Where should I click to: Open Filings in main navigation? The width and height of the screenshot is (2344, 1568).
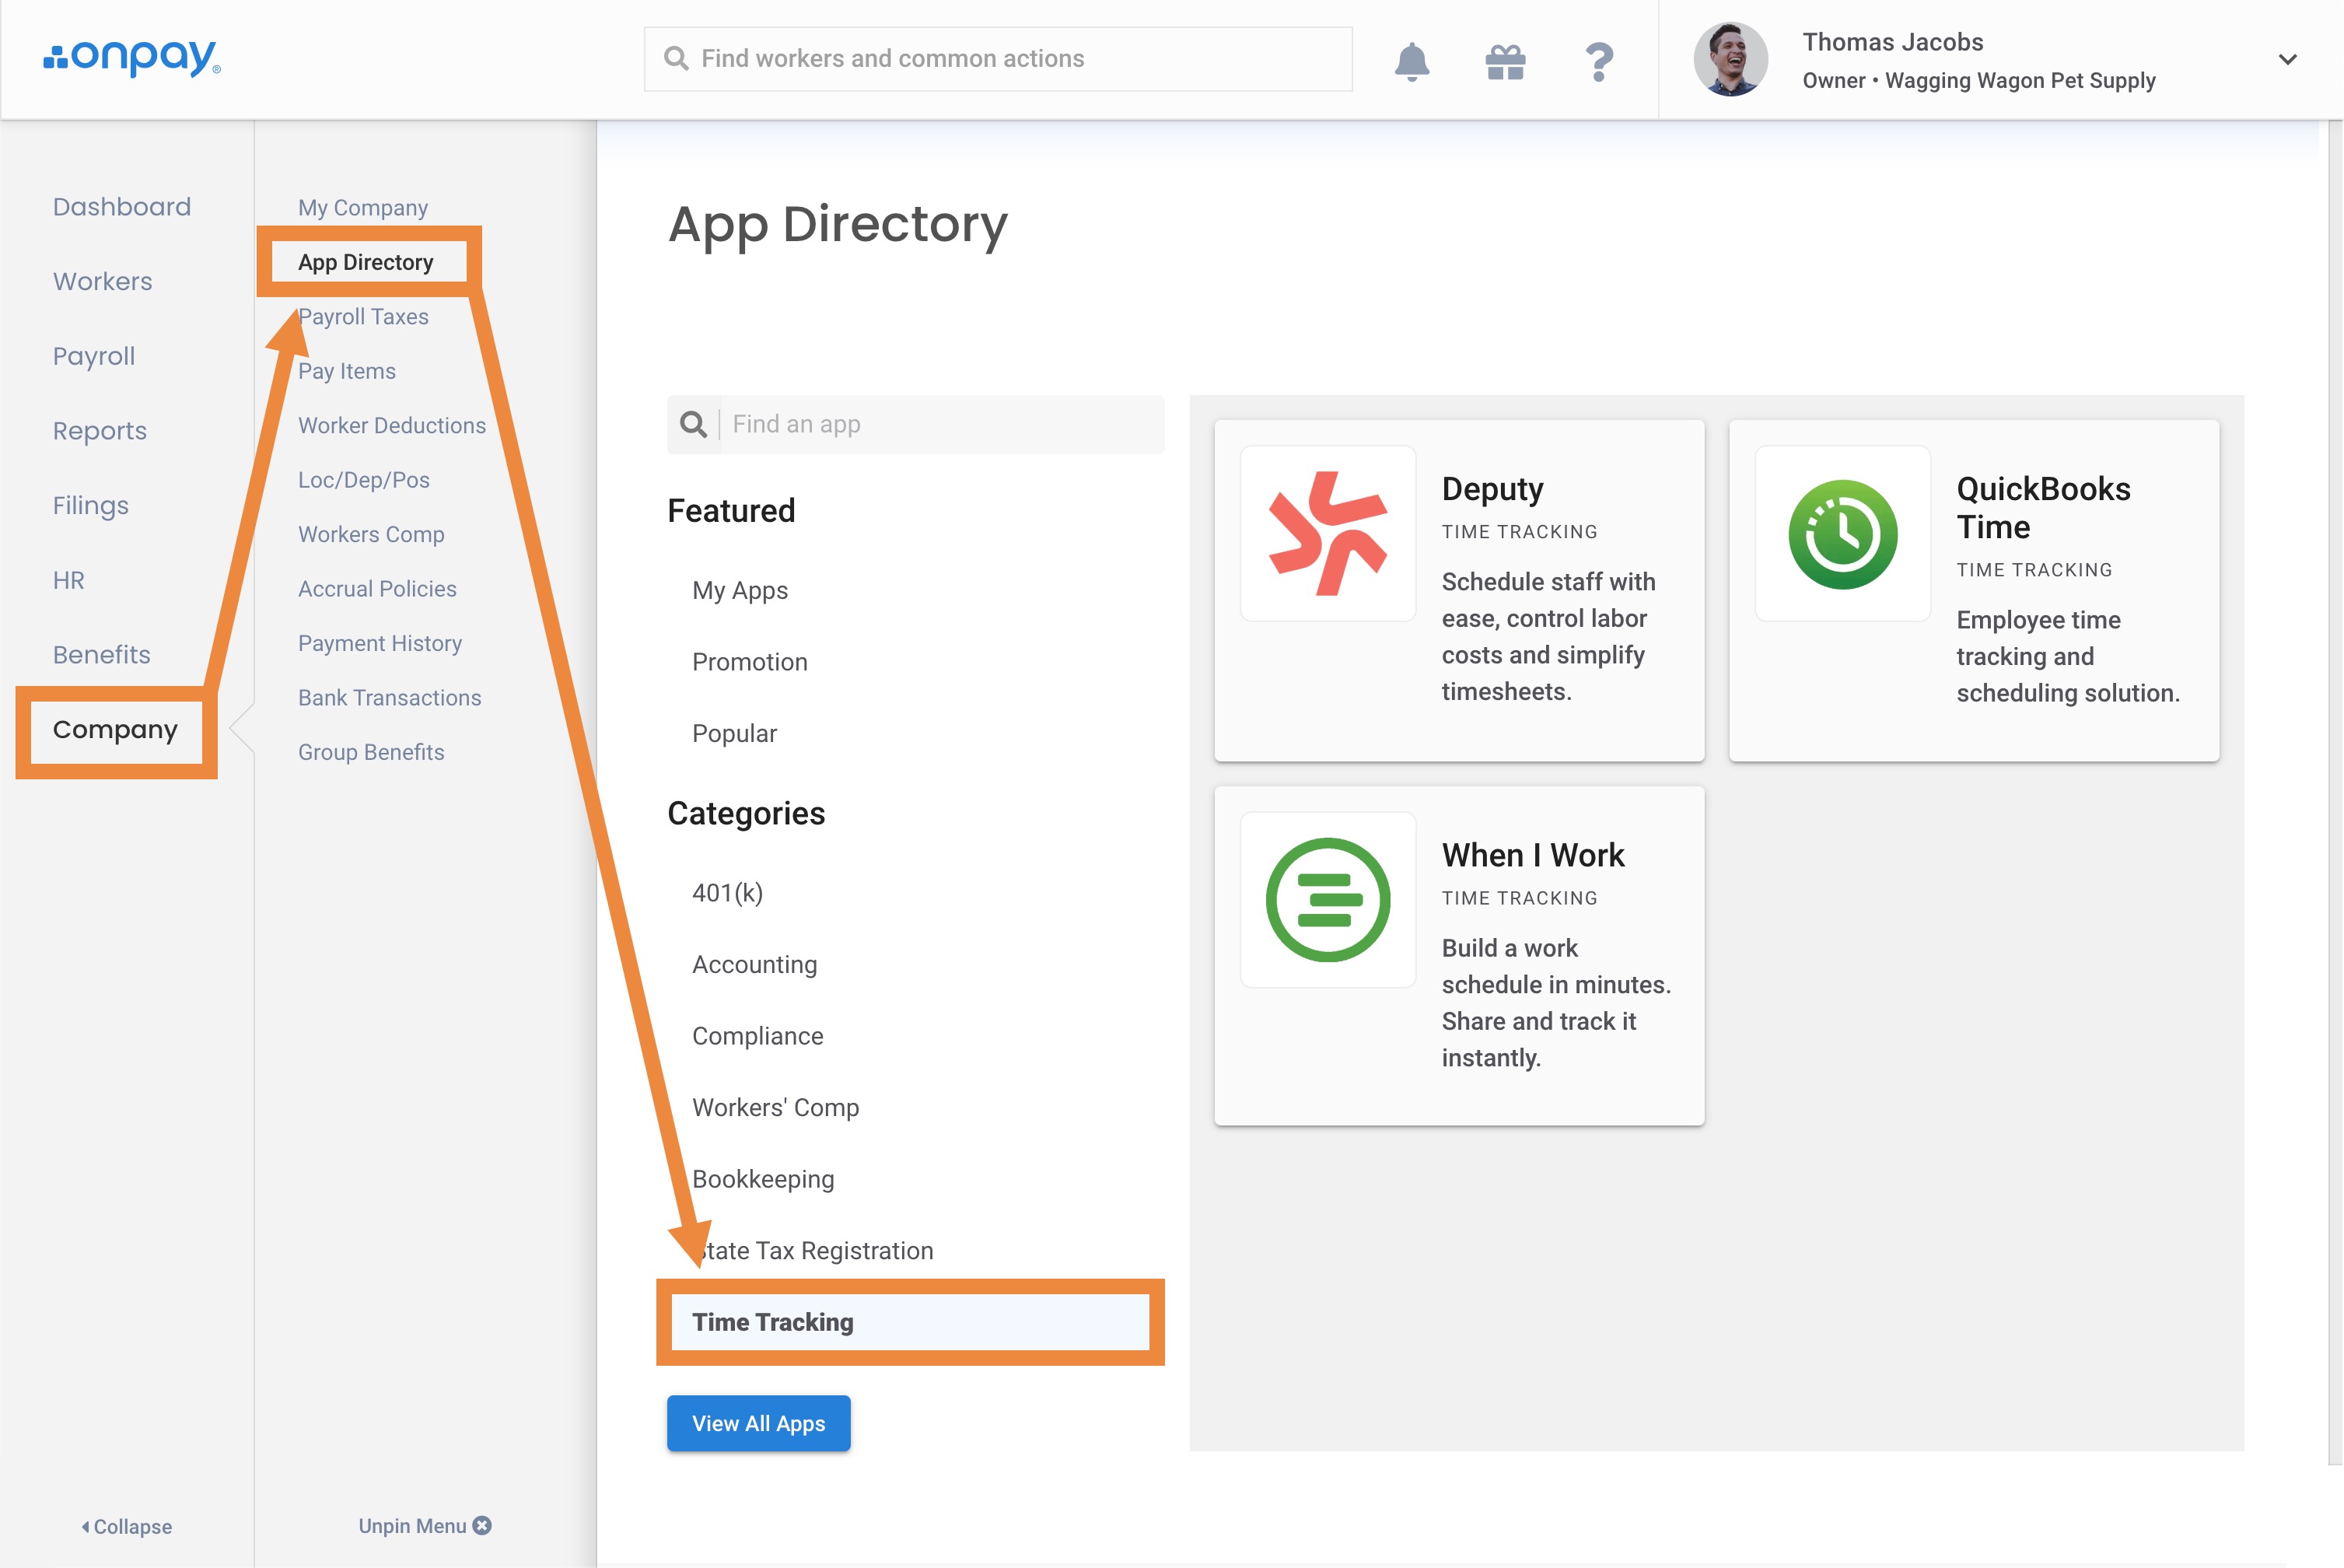pos(90,505)
